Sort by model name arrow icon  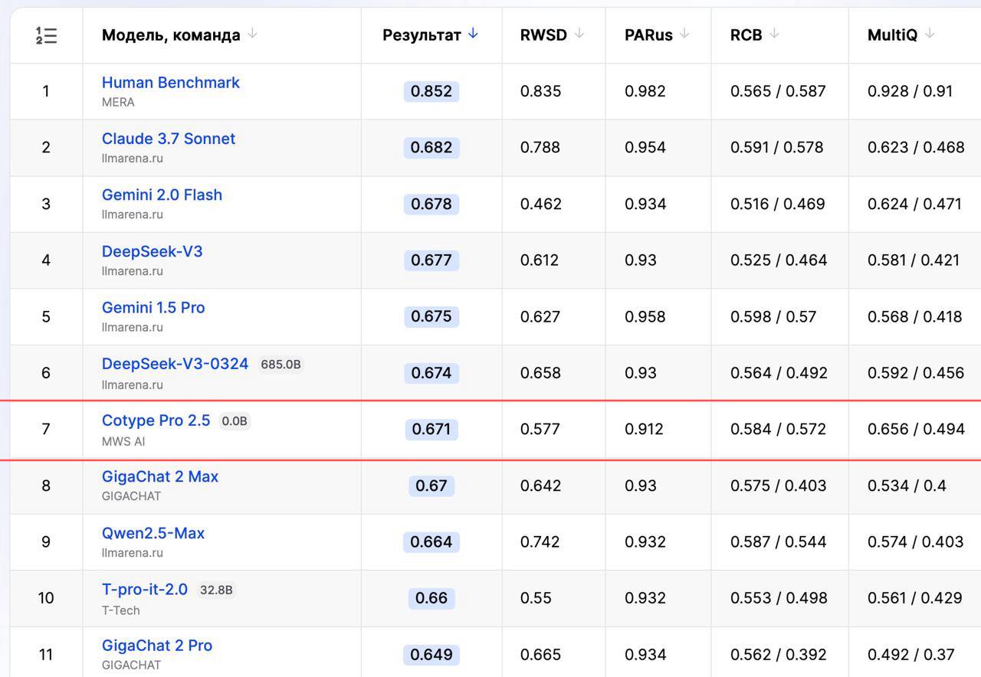tap(252, 34)
